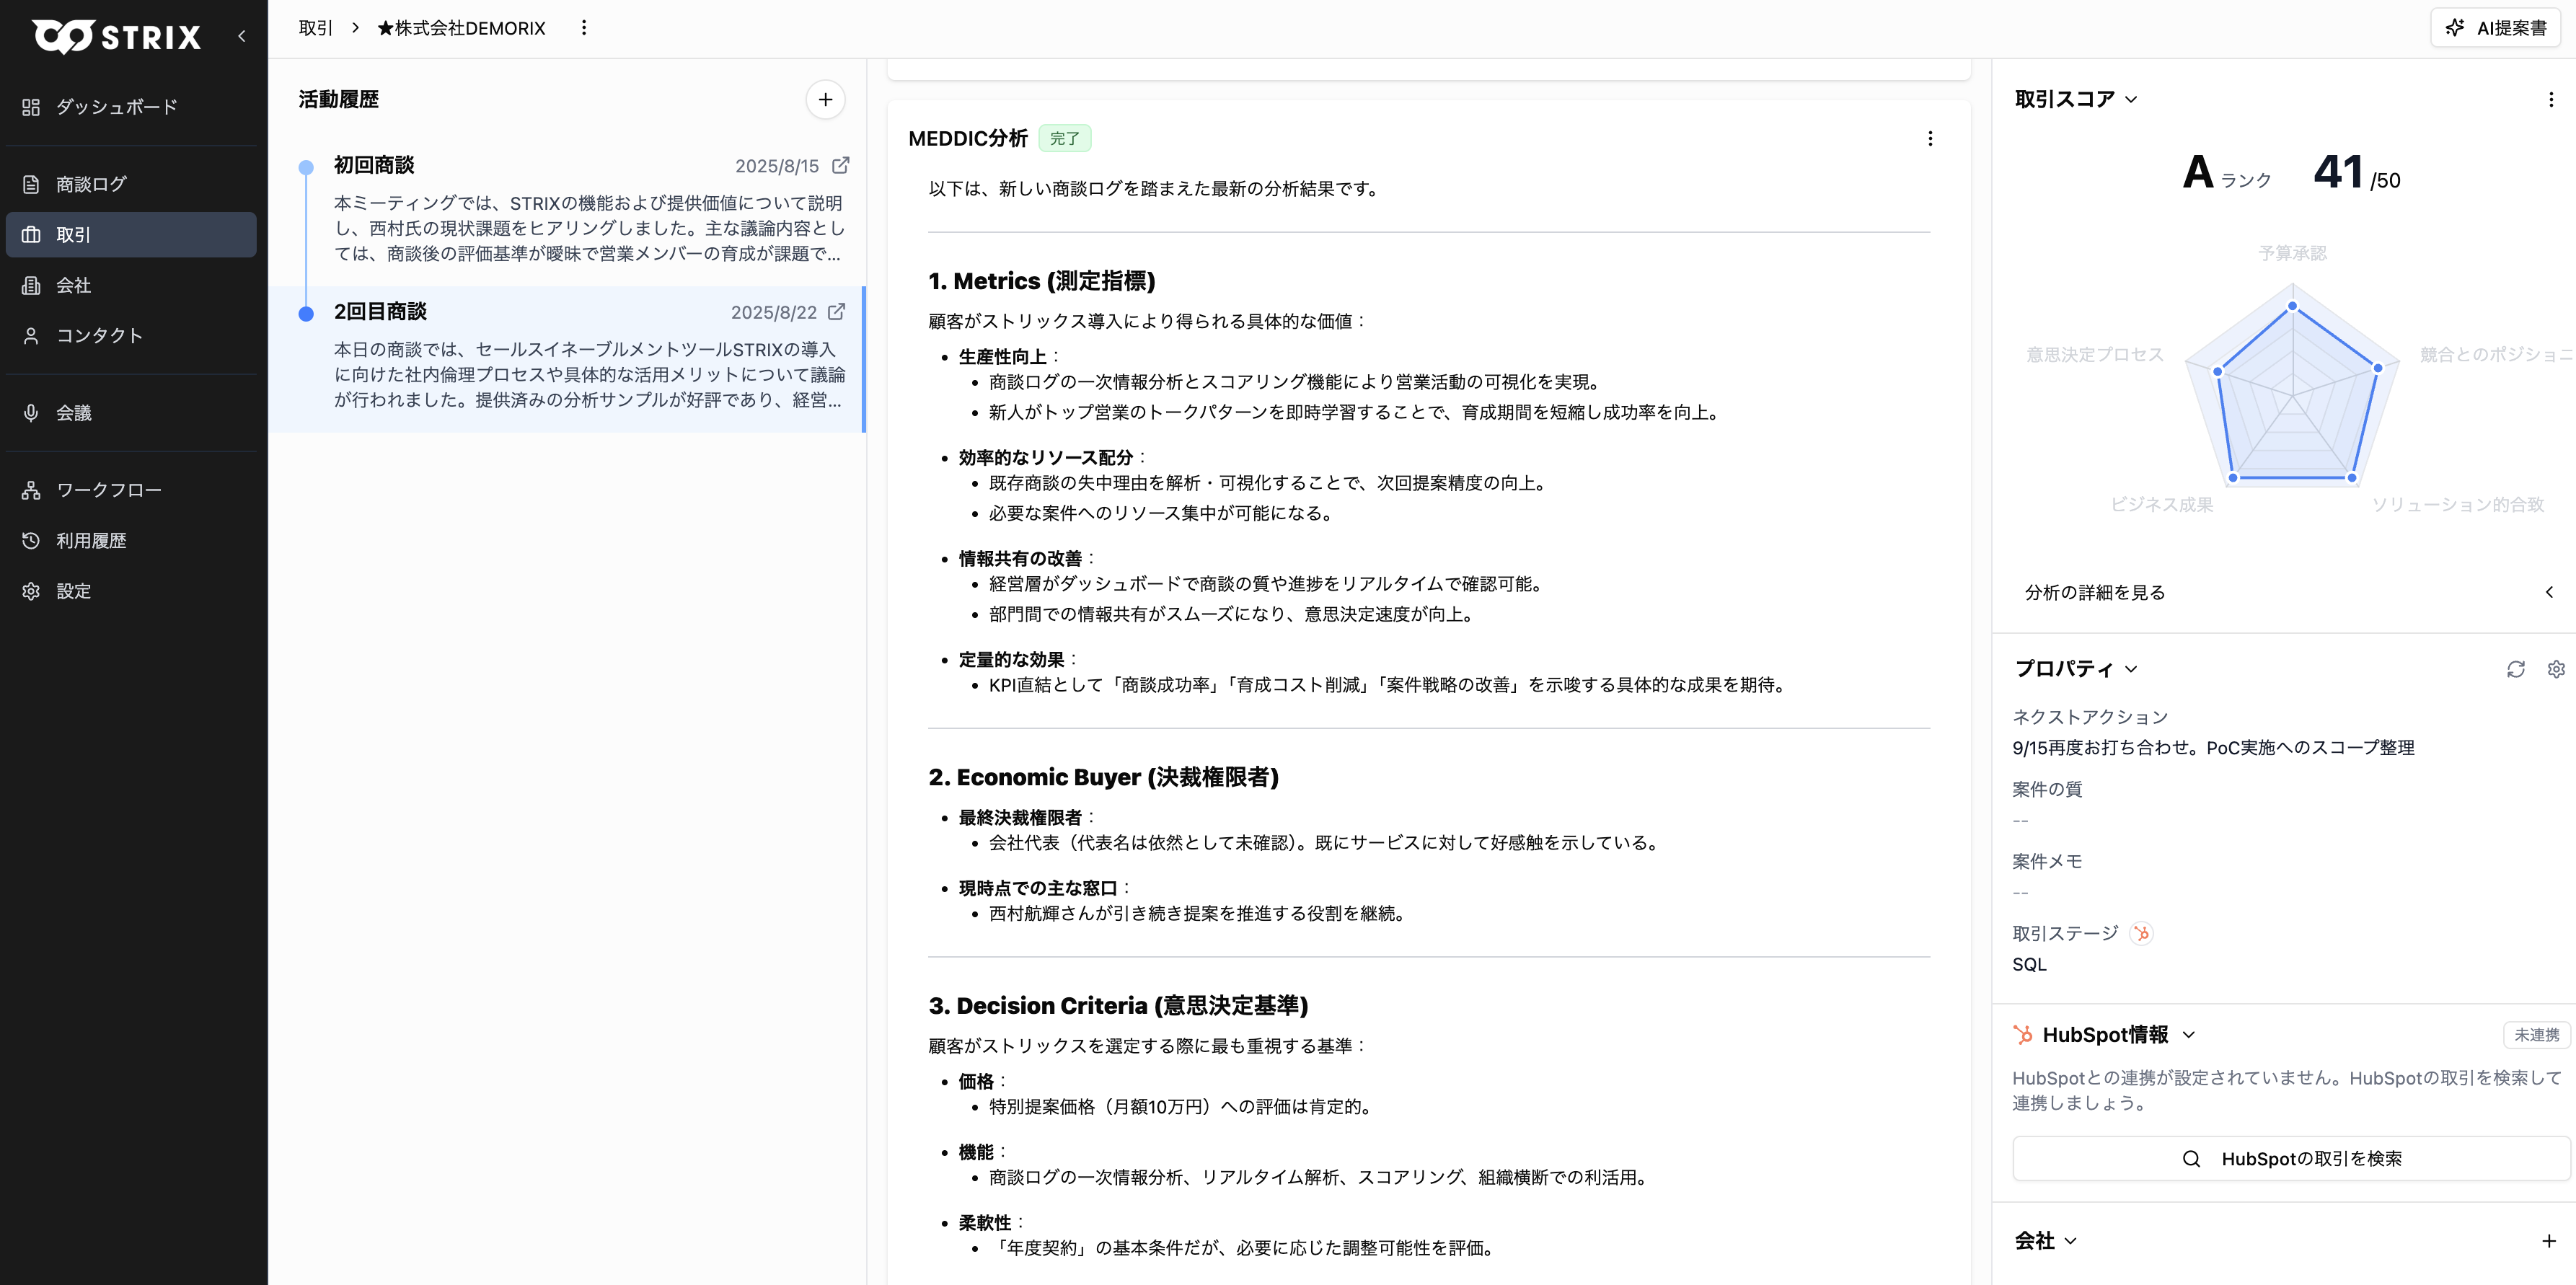Open the more-options menu beside 株式会社DEMORIX
This screenshot has height=1285, width=2576.
(584, 28)
